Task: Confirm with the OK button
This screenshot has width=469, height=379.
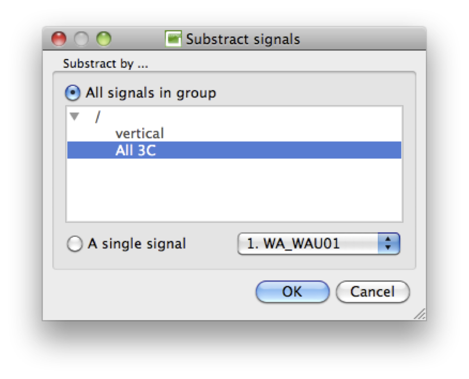Action: coord(292,292)
